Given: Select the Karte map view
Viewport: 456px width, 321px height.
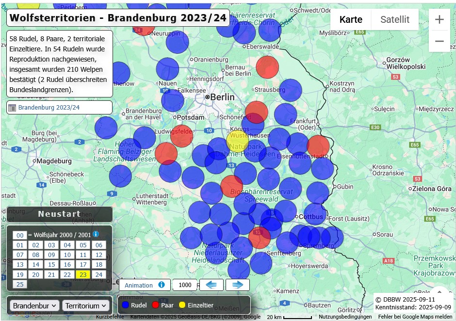Looking at the screenshot, I should click(351, 19).
